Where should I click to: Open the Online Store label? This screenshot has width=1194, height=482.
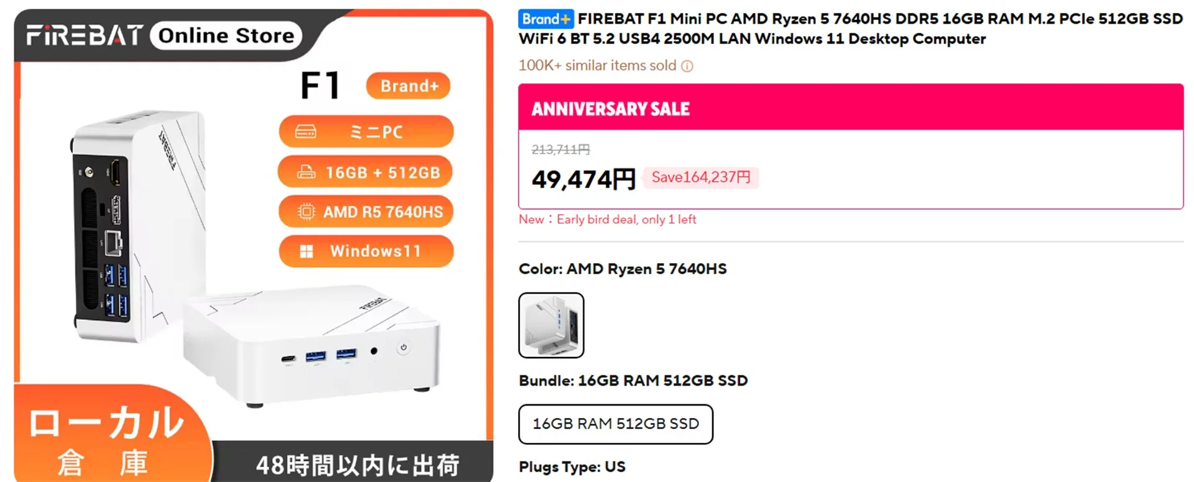point(226,35)
